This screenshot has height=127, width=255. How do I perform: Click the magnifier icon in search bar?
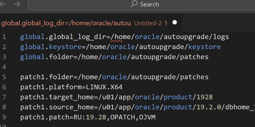(x=134, y=4)
